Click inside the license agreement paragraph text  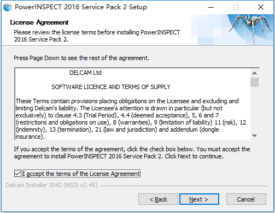[131, 119]
